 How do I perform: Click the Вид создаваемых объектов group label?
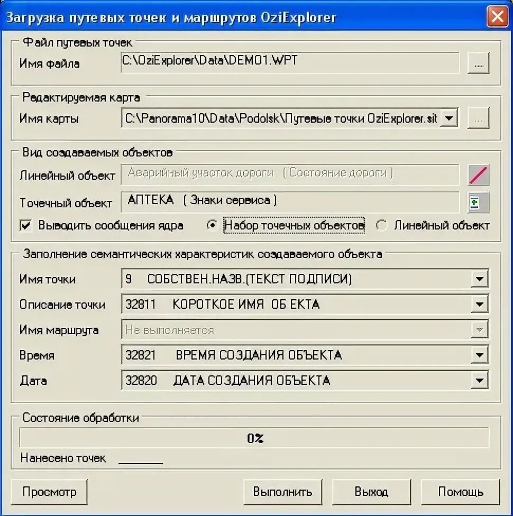(x=97, y=152)
